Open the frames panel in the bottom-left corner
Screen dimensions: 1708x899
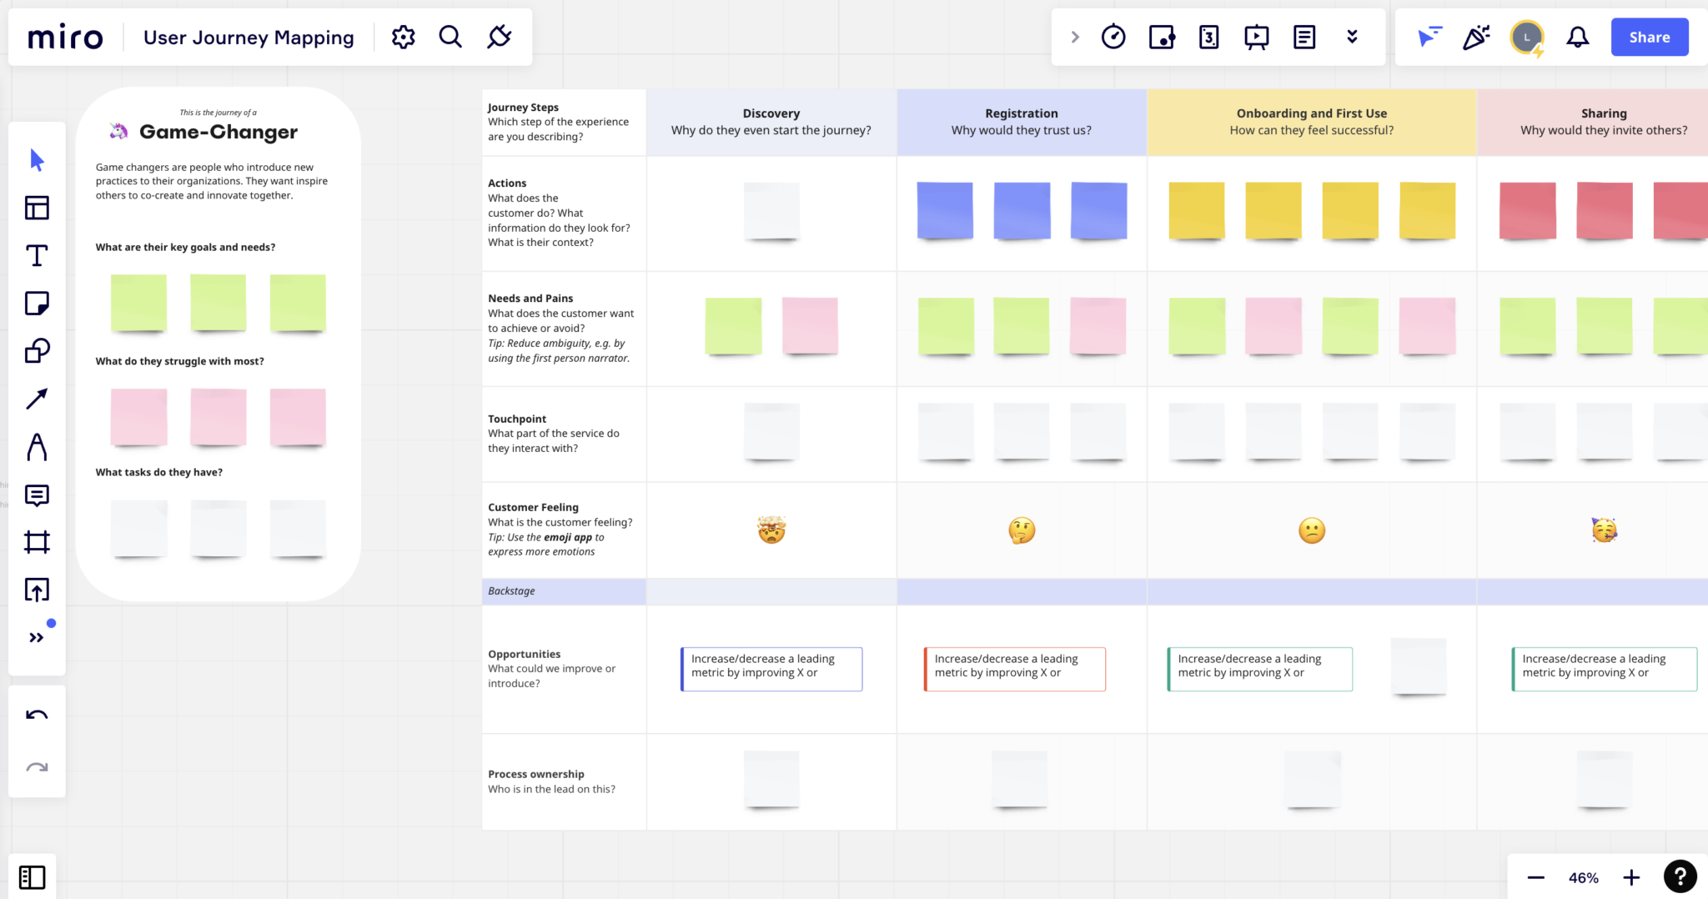click(32, 877)
